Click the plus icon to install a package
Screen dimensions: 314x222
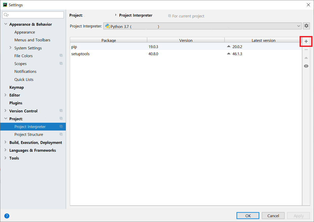pos(306,41)
